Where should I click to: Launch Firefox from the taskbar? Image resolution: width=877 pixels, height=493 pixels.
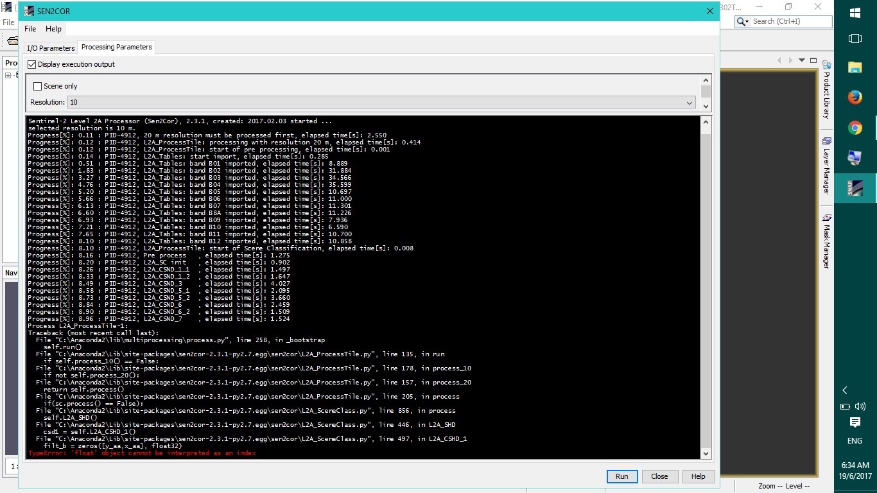855,98
